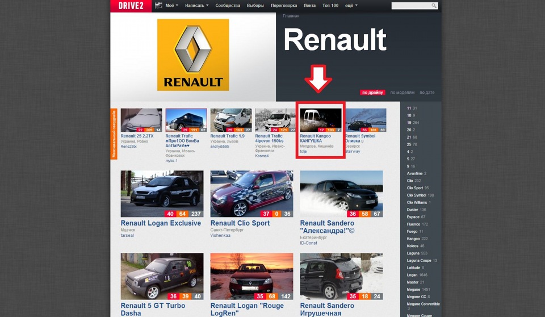
Task: Open the Моё dropdown menu
Action: pos(171,5)
